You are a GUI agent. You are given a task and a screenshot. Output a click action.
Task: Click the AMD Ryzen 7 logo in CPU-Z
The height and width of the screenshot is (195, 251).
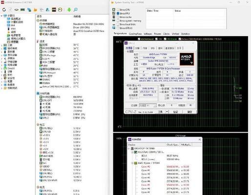[187, 59]
